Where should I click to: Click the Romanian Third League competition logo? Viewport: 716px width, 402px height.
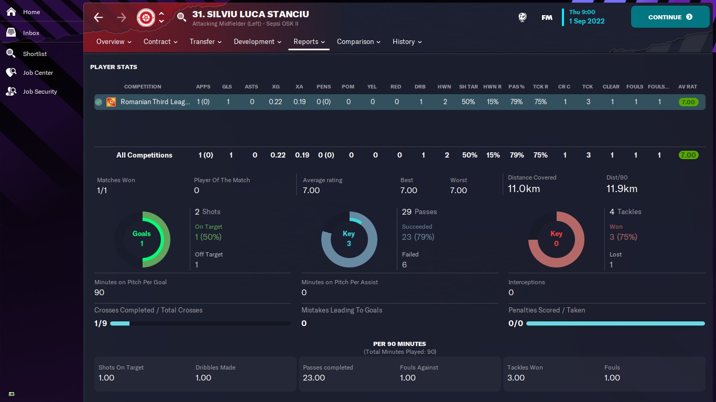click(x=111, y=102)
